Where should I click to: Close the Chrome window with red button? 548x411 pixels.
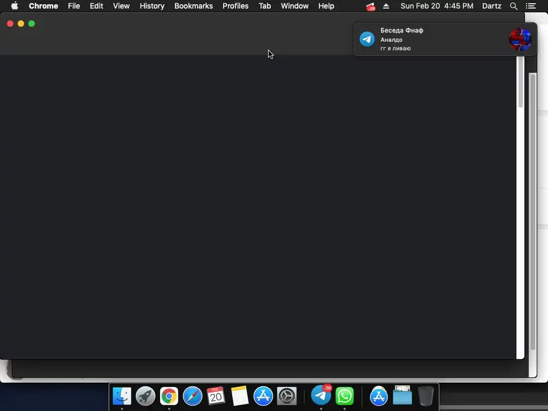[10, 24]
